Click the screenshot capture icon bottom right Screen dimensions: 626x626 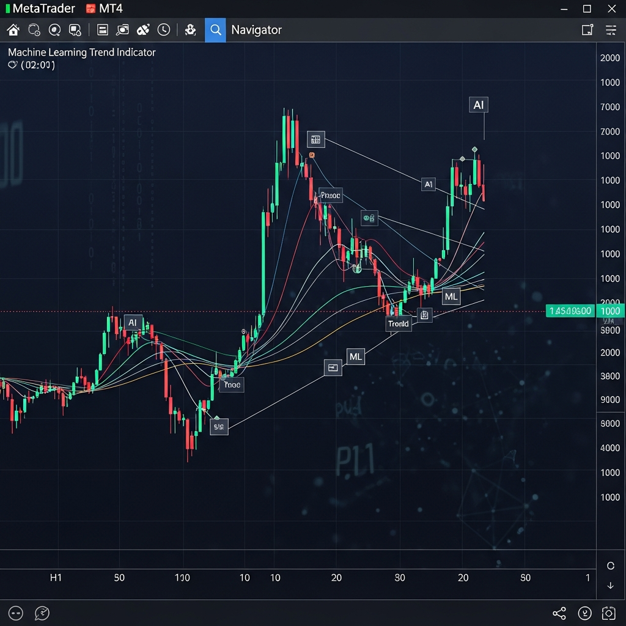tap(609, 613)
